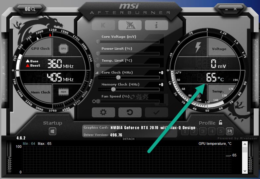
Task: Open settings with the gear button
Action: click(x=103, y=112)
